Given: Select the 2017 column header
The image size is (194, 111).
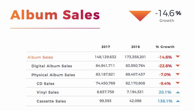Looking at the screenshot, I should coord(106,47).
